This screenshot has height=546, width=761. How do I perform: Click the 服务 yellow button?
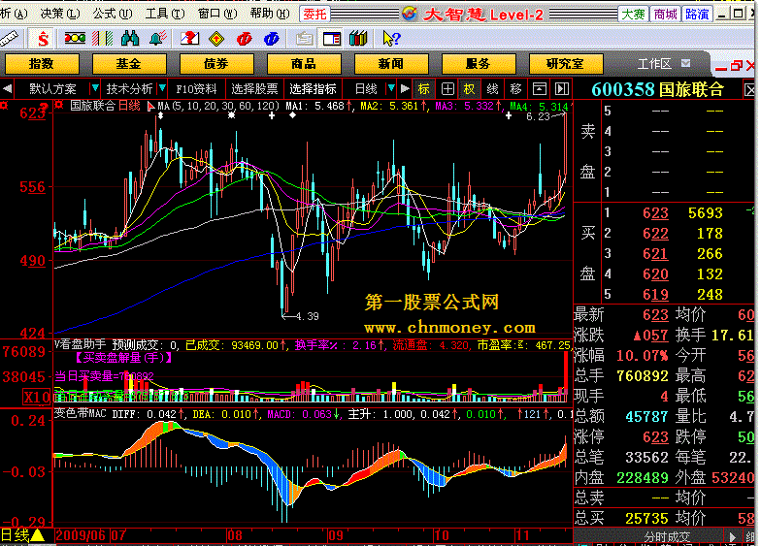478,64
